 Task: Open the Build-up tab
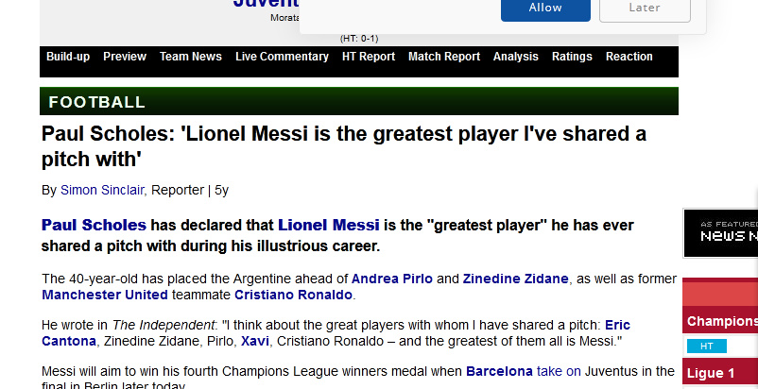[68, 57]
